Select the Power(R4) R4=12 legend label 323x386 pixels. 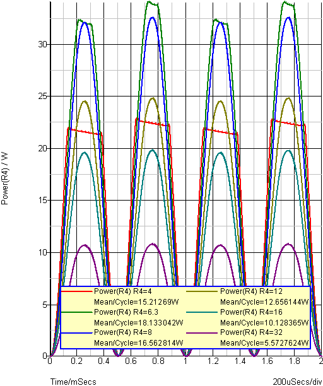(x=251, y=291)
